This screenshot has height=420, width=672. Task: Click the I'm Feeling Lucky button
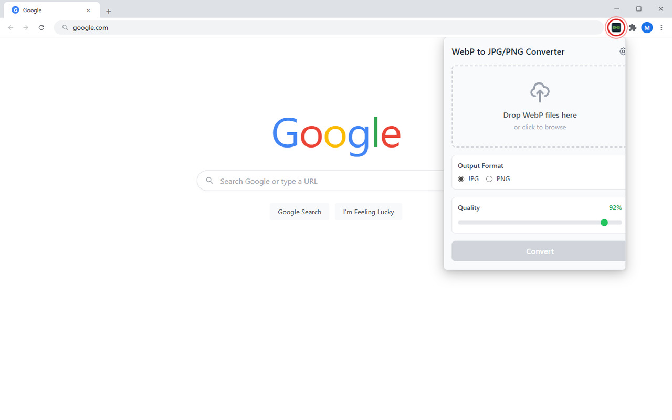pyautogui.click(x=369, y=212)
